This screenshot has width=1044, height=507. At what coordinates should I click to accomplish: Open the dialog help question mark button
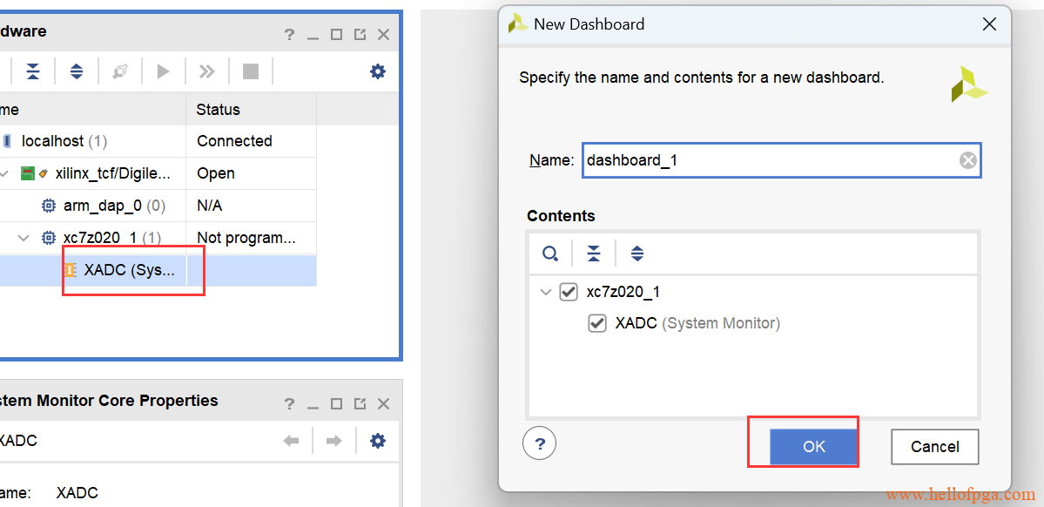[539, 443]
